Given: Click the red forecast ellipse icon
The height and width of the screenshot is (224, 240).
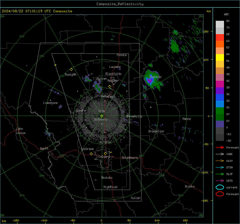Looking at the screenshot, I should click(x=220, y=194).
